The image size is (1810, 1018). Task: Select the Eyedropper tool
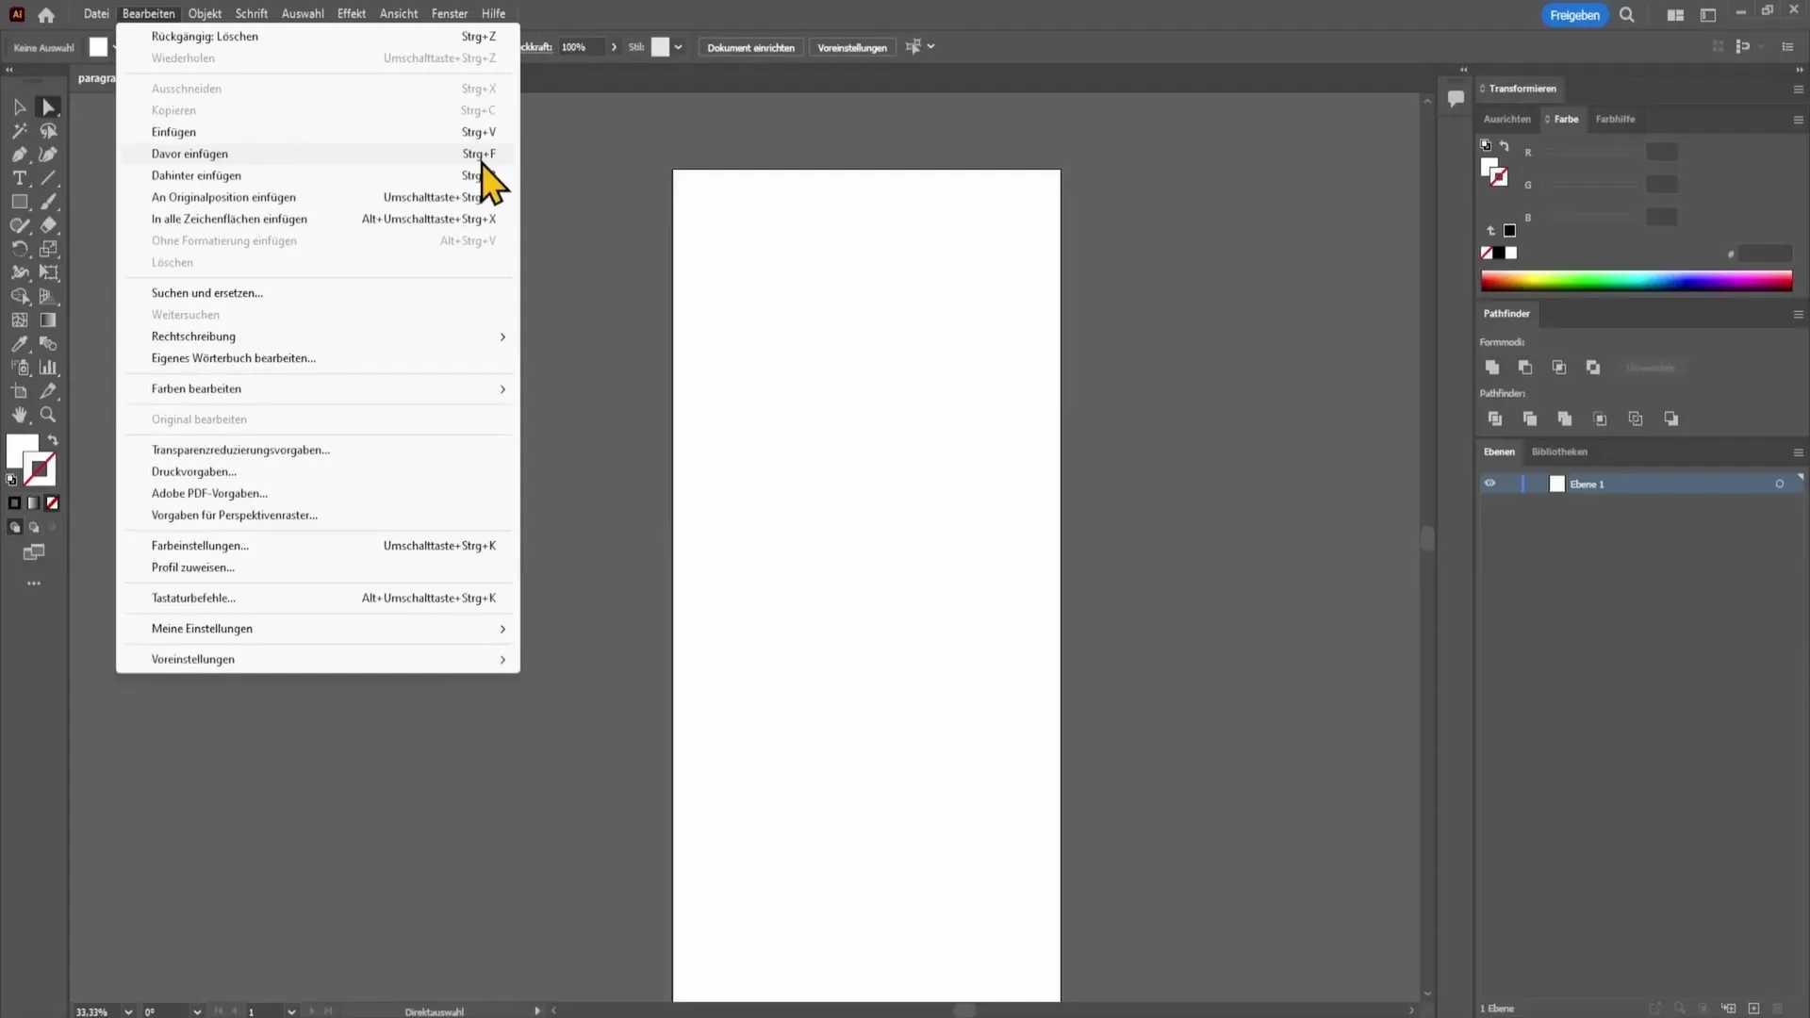(x=19, y=344)
